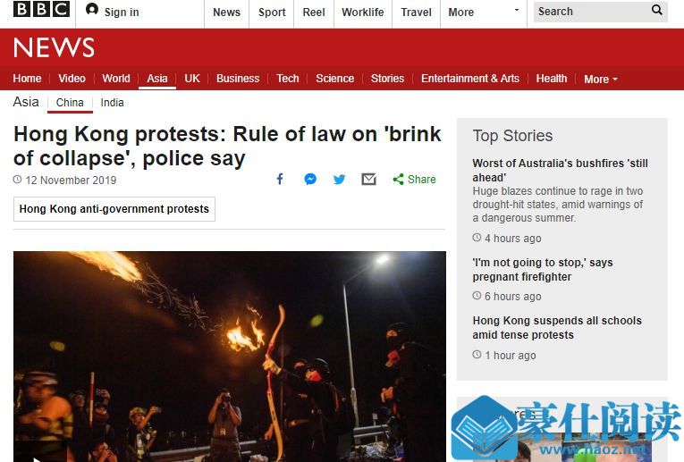
Task: Switch to the India sub-section
Action: 112,103
